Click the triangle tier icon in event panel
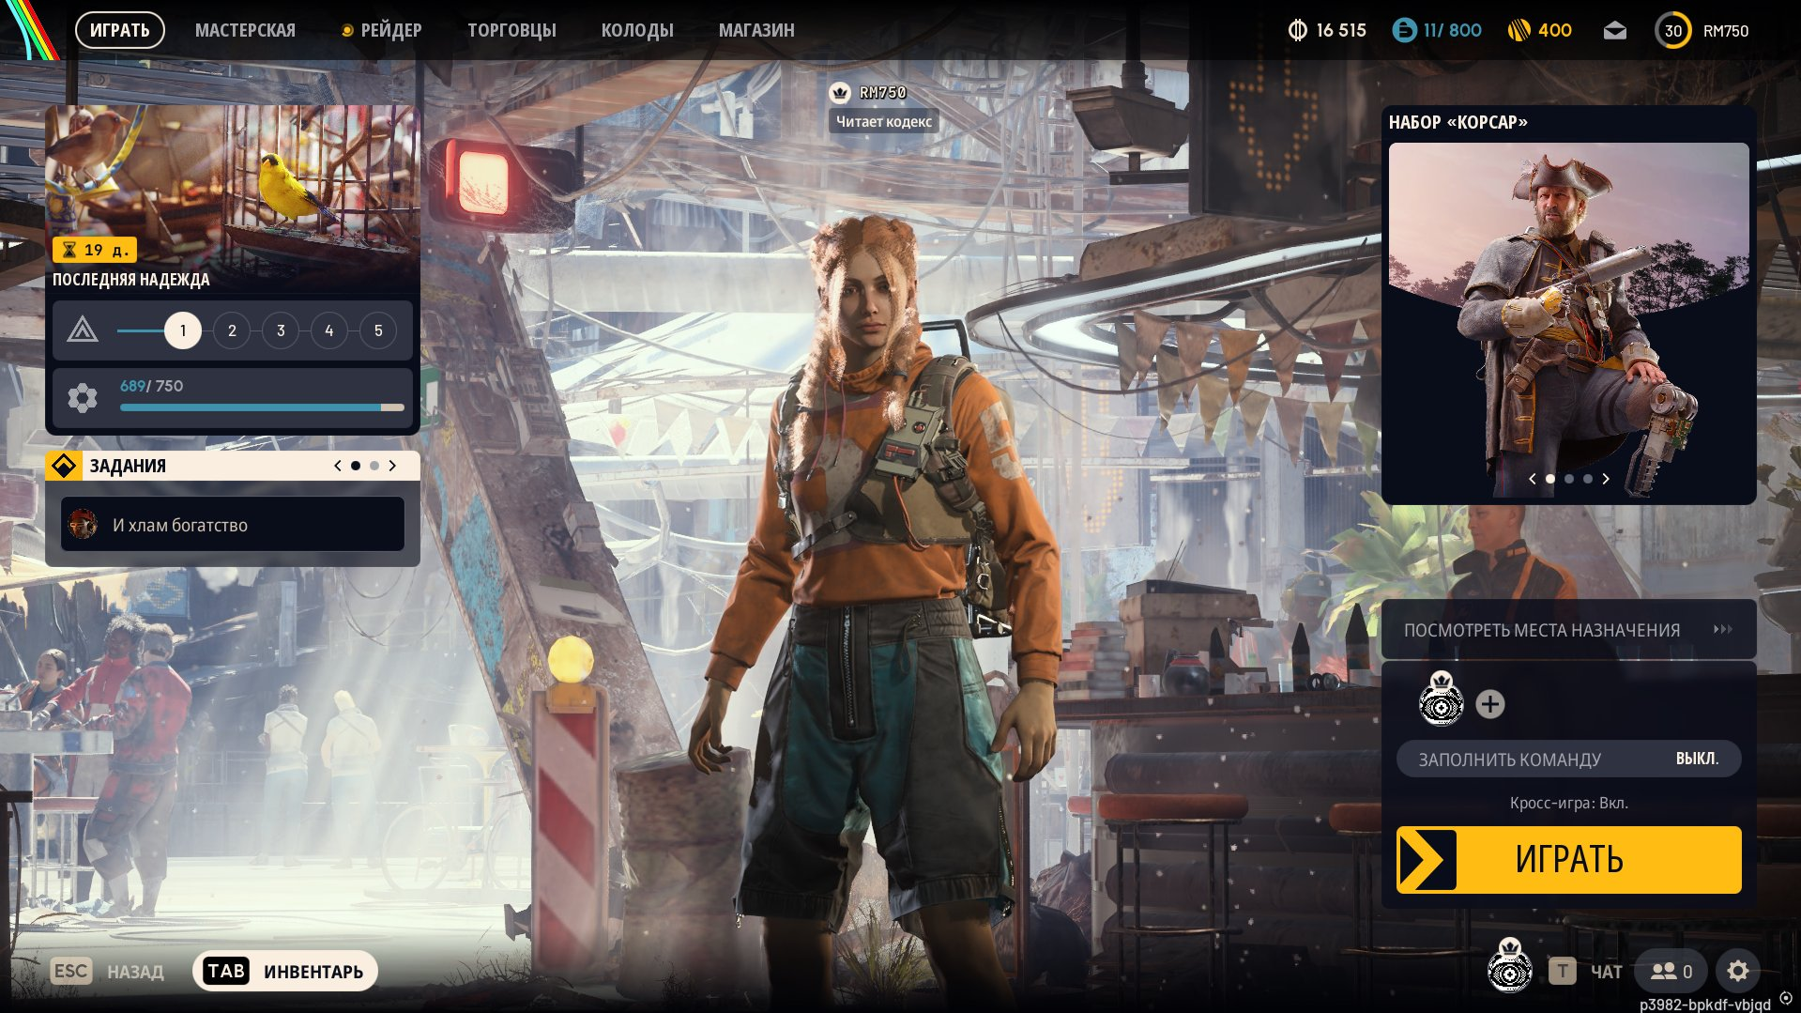This screenshot has height=1013, width=1801. [83, 330]
